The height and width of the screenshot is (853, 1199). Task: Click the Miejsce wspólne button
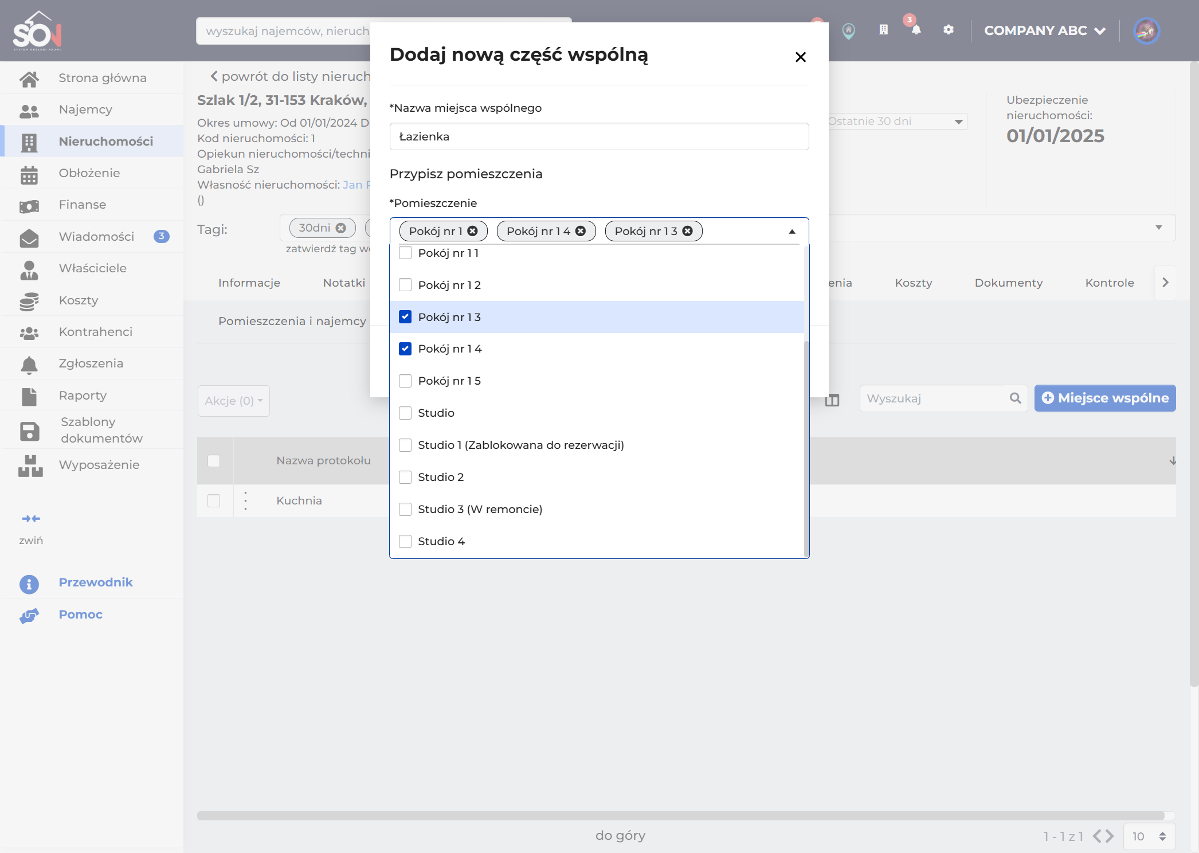coord(1105,398)
